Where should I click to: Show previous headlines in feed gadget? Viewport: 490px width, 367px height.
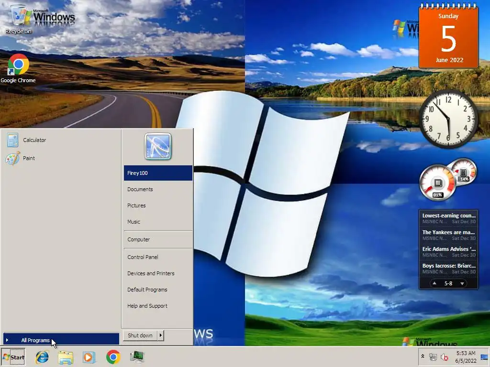tap(434, 283)
